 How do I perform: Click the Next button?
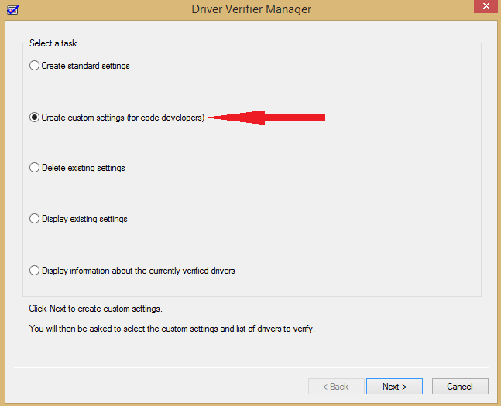(394, 386)
